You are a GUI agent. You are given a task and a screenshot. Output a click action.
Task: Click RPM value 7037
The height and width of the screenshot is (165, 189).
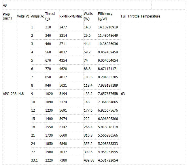pos(63,152)
